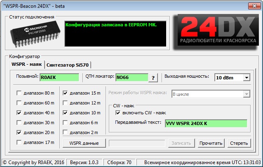This screenshot has height=167, width=263.
Task: Open the QTH locator help question-mark button
Action: 153,78
